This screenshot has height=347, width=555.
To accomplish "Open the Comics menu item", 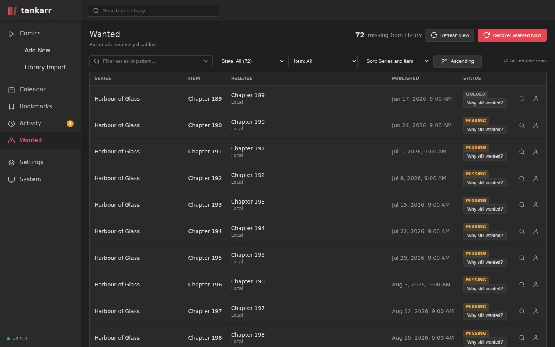I will pos(40,34).
